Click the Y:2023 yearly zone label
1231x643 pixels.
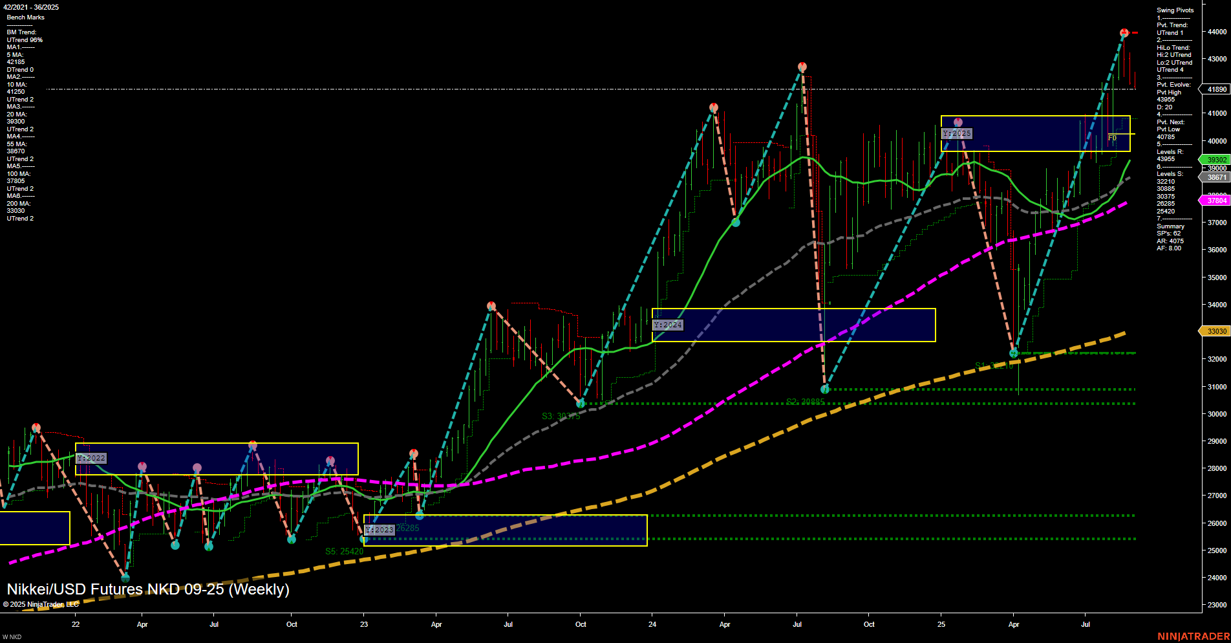coord(378,529)
